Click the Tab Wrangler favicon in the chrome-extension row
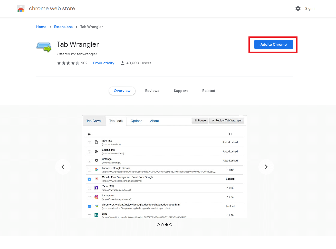336x249 pixels. click(97, 206)
